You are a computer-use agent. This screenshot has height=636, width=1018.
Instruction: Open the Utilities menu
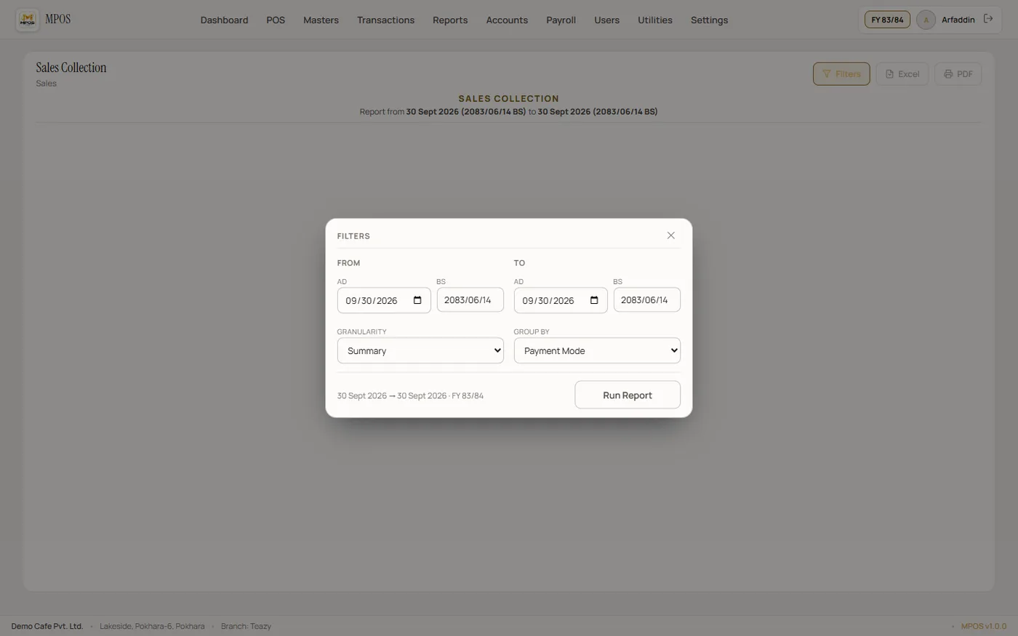pos(654,20)
